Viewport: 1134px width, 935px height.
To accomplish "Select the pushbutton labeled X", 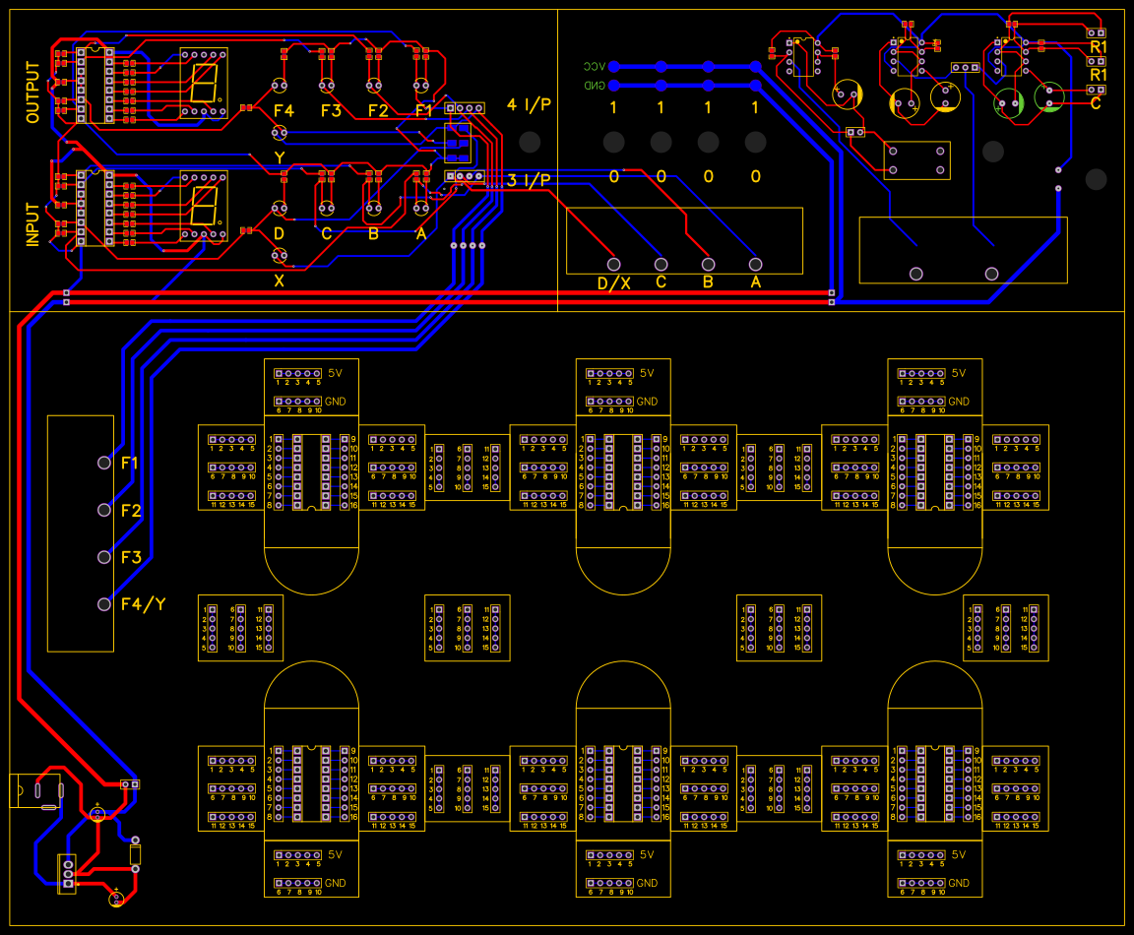I will [x=279, y=254].
